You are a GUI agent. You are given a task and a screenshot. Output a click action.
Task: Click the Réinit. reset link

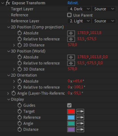click(x=73, y=3)
